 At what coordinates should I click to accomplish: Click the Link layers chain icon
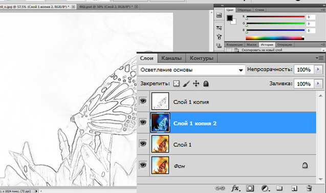click(x=220, y=188)
